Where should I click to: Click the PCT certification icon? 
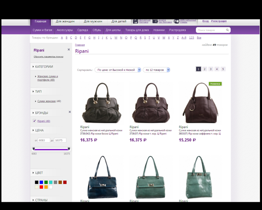(176, 21)
